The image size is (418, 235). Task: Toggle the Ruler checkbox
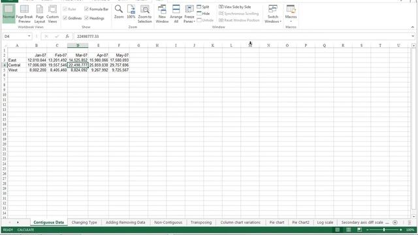pos(70,9)
